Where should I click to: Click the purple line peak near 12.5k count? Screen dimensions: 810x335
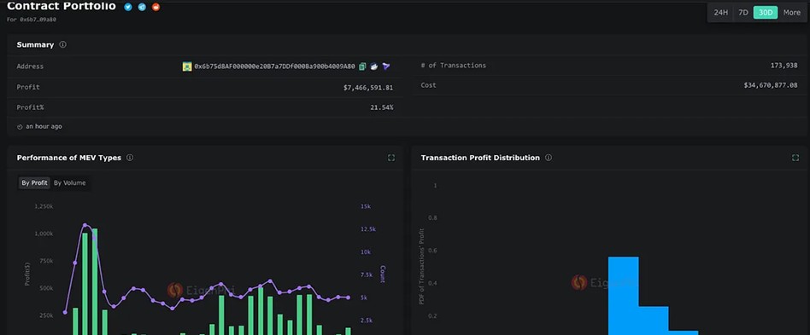[85, 225]
